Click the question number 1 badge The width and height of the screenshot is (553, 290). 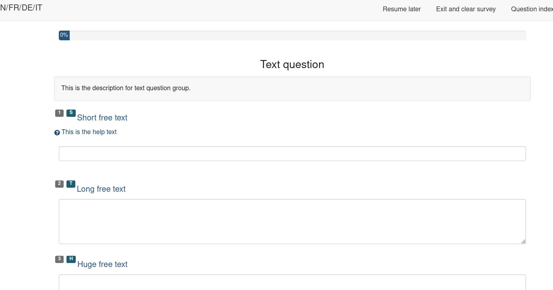pyautogui.click(x=59, y=113)
